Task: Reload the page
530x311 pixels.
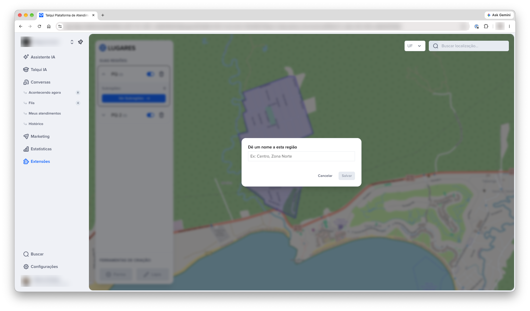Action: (39, 26)
